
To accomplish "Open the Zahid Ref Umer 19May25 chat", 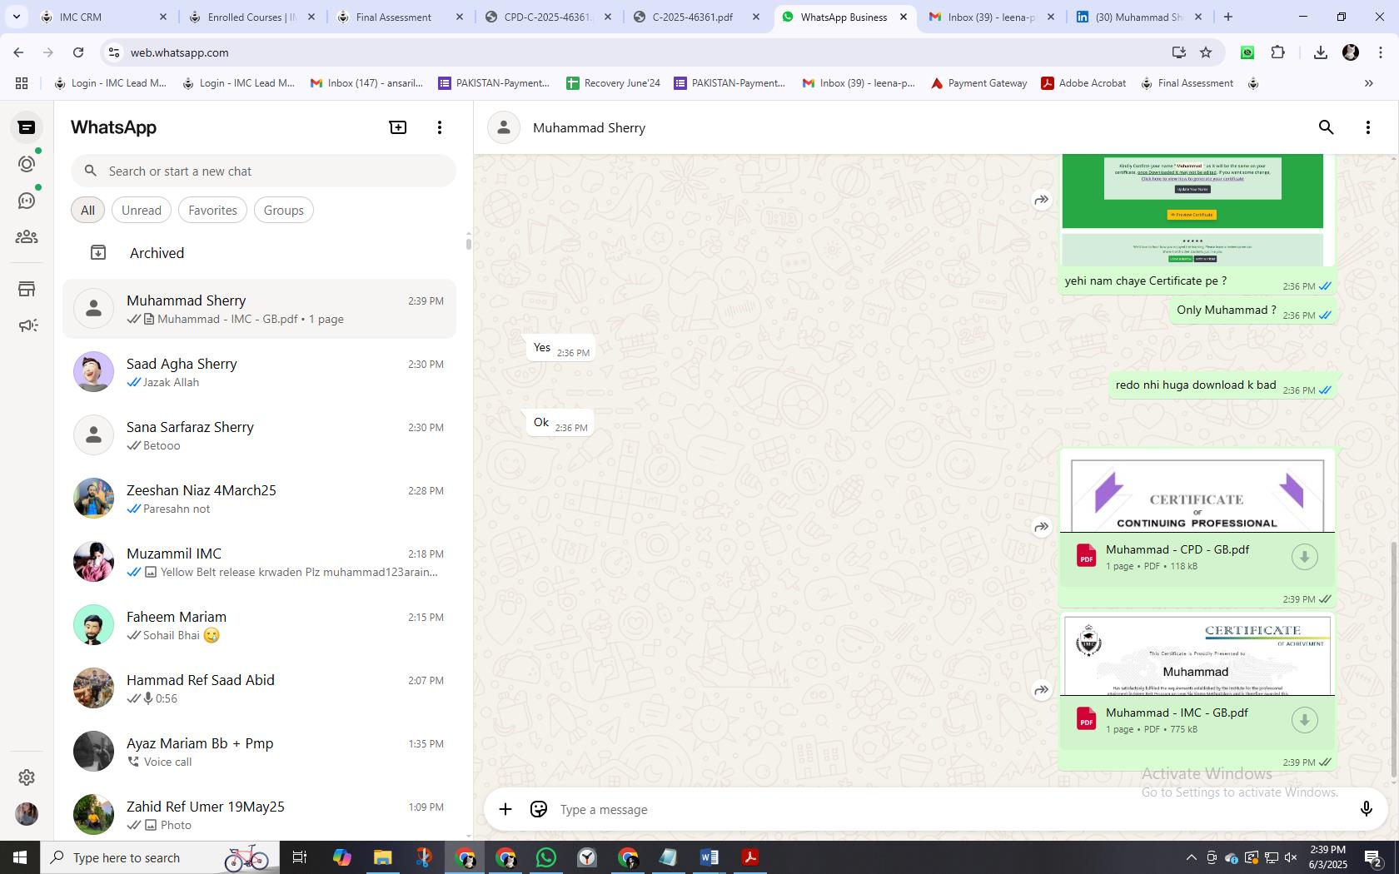I will click(259, 815).
